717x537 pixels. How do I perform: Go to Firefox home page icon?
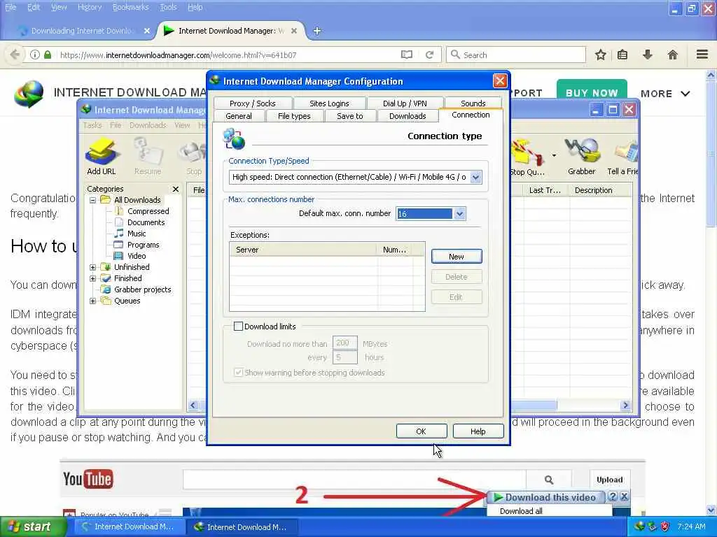[x=672, y=55]
